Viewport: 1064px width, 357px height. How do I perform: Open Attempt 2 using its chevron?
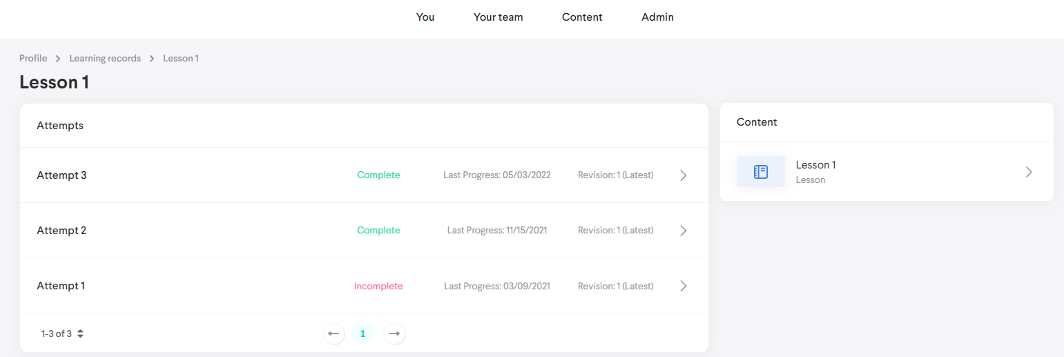click(683, 231)
